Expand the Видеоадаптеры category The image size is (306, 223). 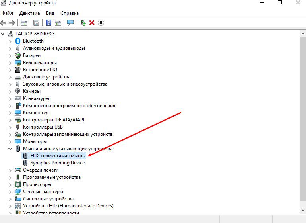pyautogui.click(x=10, y=63)
